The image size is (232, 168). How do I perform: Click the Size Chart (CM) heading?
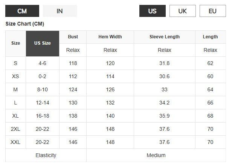[x=25, y=24]
